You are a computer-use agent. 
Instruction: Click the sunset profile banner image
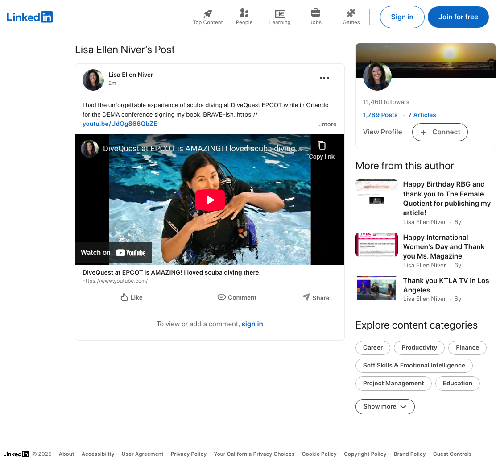(x=426, y=61)
